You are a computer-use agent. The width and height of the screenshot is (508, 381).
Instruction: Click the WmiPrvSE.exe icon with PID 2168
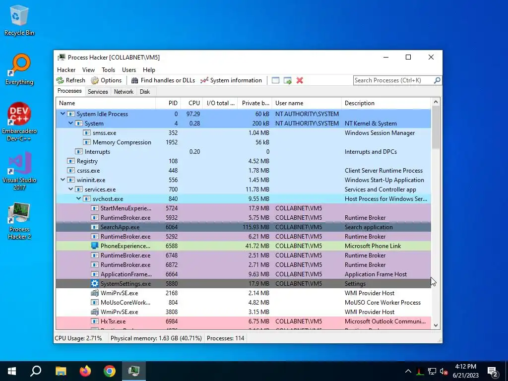click(x=95, y=293)
